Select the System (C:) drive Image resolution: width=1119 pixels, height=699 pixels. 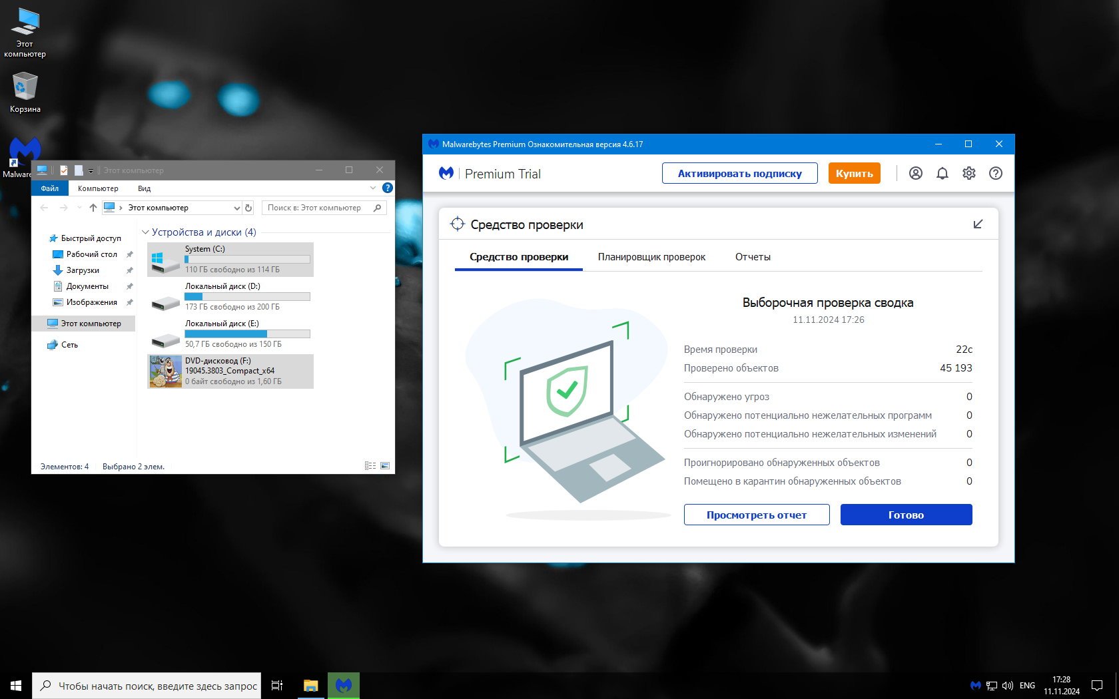coord(230,260)
